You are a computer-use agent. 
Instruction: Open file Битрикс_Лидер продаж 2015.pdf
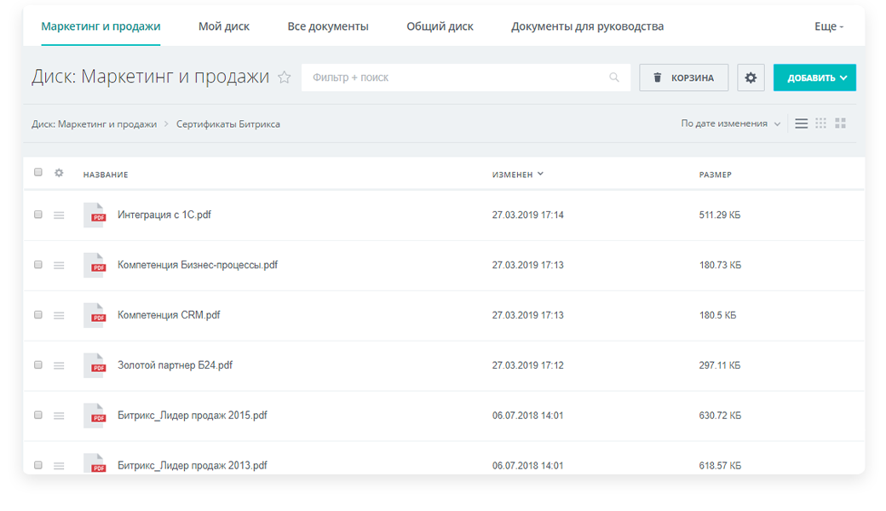(x=193, y=416)
